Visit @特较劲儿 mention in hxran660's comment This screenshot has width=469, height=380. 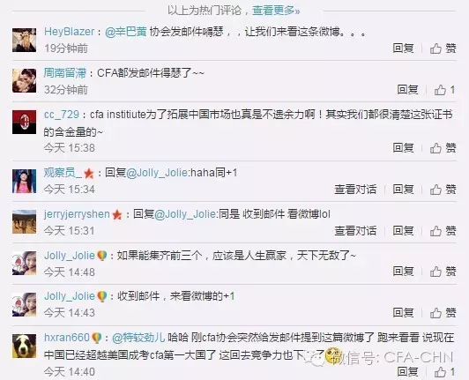pos(138,338)
